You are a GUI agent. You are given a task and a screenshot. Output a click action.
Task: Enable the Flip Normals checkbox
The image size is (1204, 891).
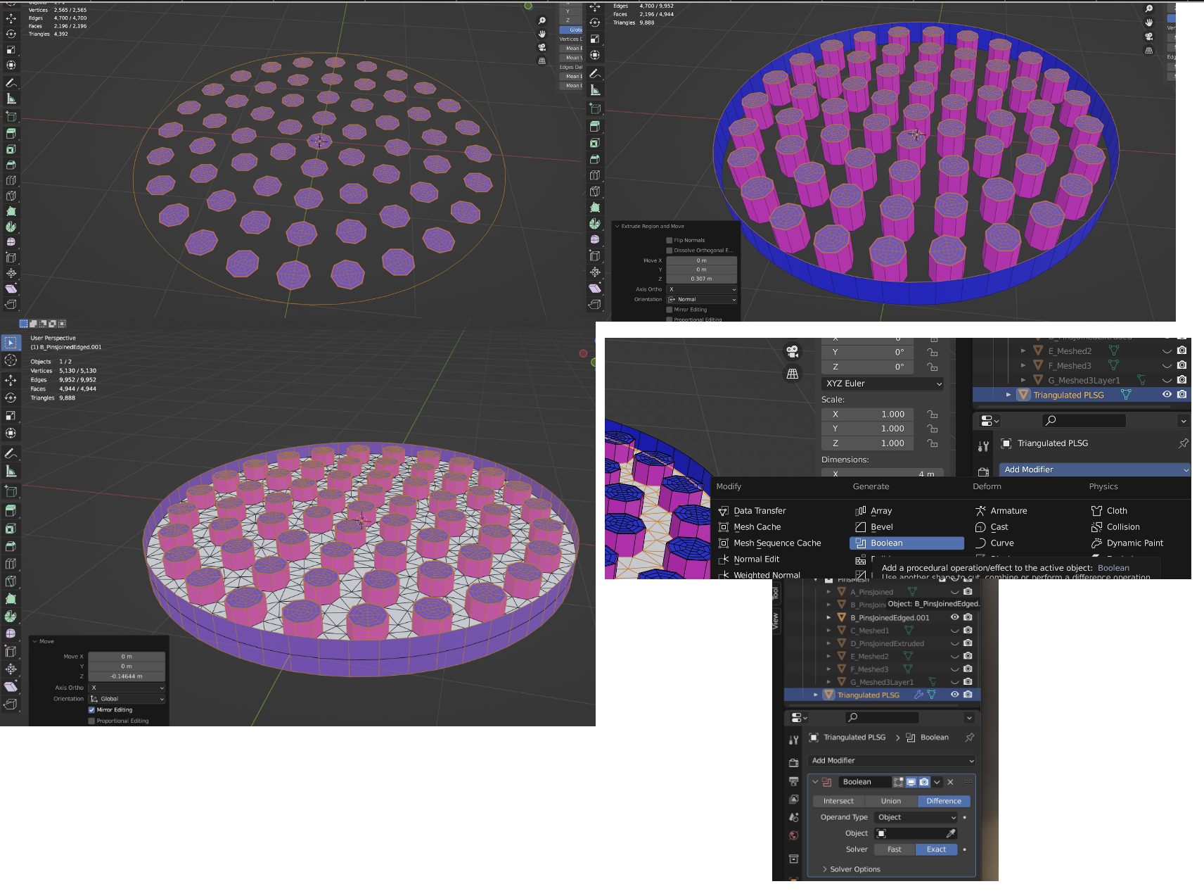[x=670, y=240]
